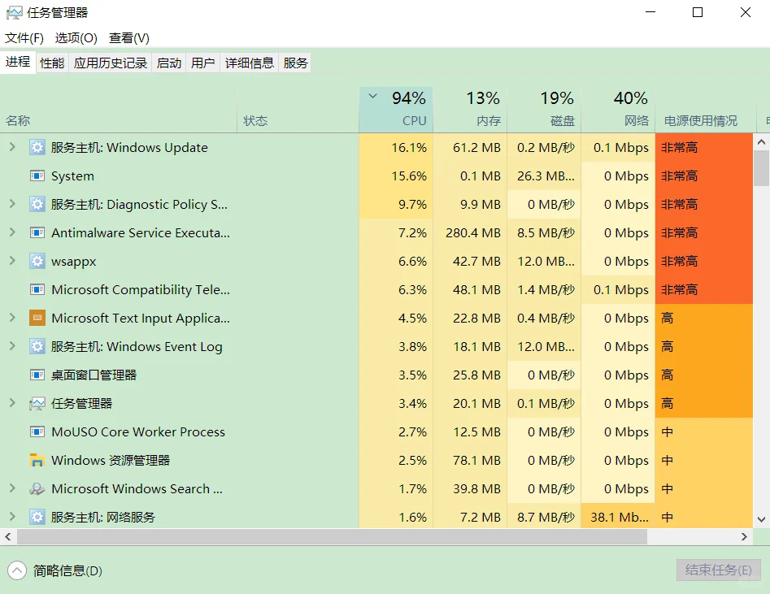
Task: Click the 结束任务(E) button
Action: (x=718, y=570)
